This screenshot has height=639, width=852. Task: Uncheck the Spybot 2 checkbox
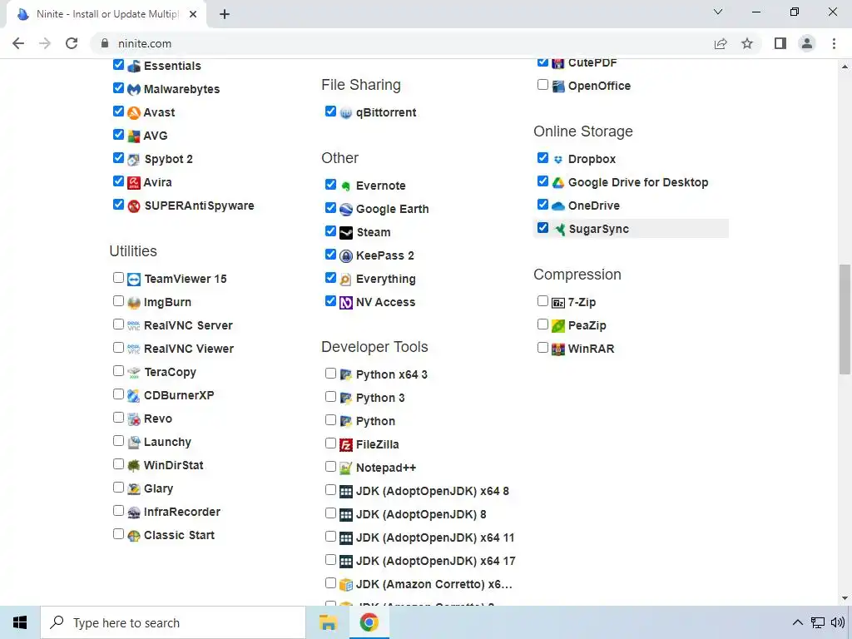tap(118, 157)
